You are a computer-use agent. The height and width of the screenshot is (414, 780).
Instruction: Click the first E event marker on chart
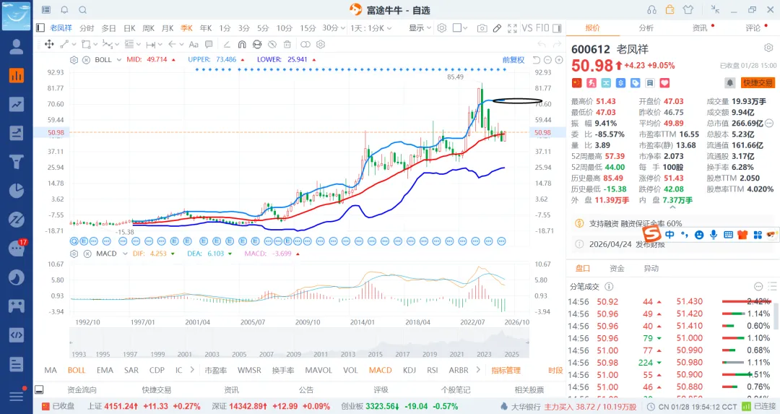click(84, 241)
